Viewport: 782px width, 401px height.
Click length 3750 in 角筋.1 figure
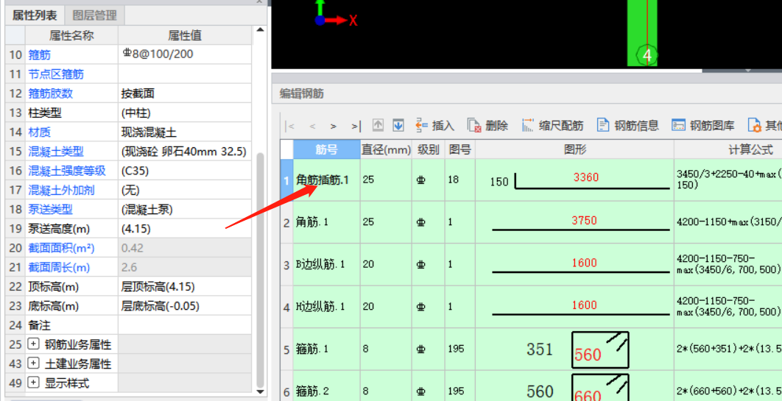tap(584, 220)
